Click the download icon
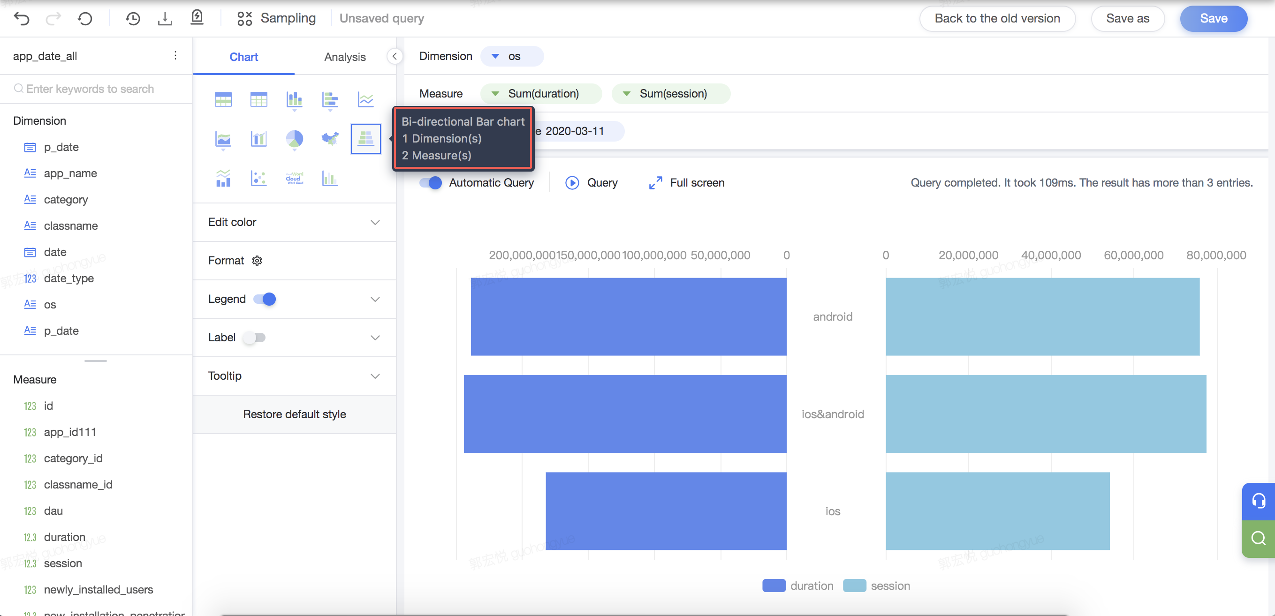 click(x=165, y=19)
